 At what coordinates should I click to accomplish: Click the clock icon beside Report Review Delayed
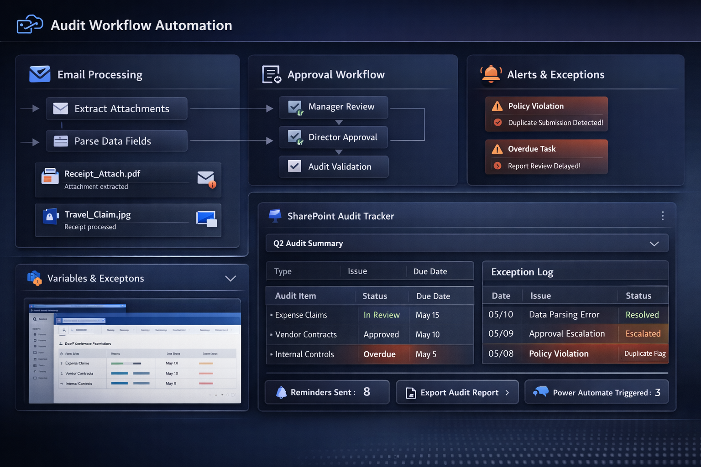(498, 166)
